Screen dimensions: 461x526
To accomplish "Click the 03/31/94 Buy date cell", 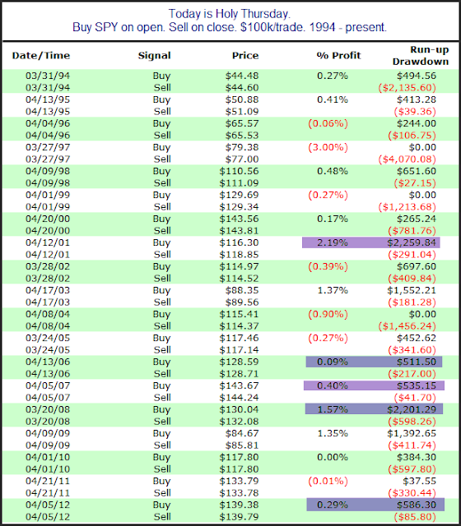I will (48, 76).
